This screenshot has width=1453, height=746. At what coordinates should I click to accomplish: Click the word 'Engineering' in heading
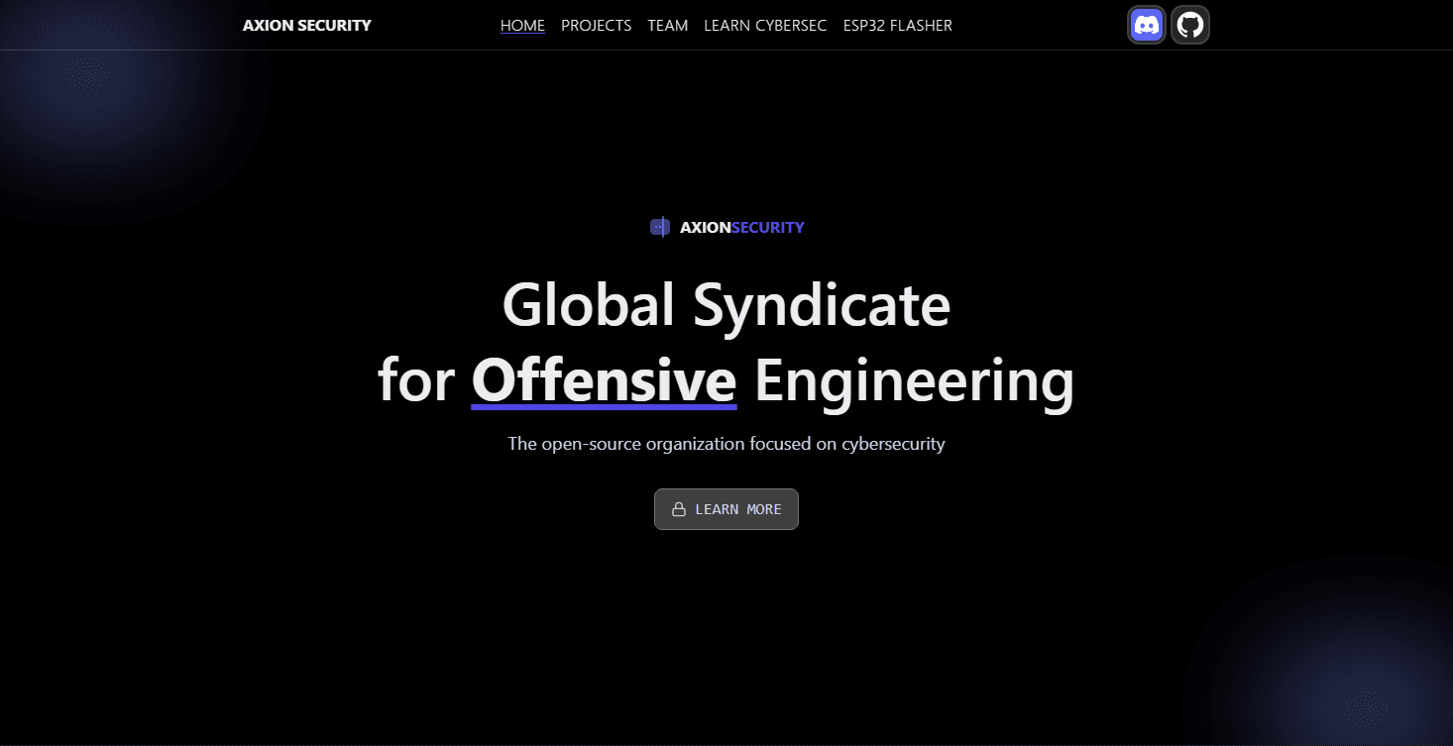[914, 381]
